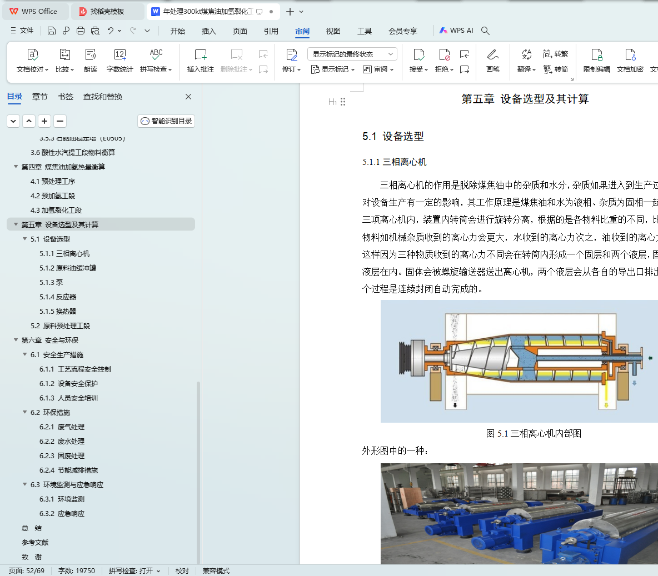Open the 翻译 translate tool
The height and width of the screenshot is (576, 658).
pos(526,61)
